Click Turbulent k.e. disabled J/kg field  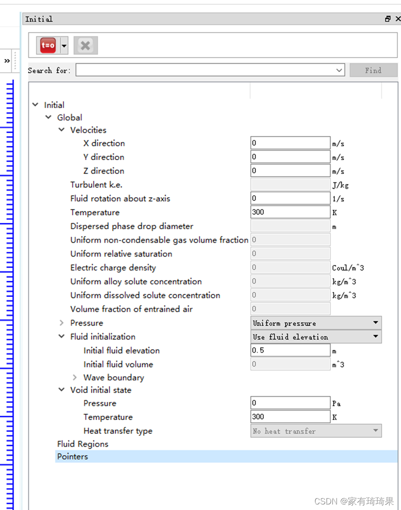(x=290, y=184)
